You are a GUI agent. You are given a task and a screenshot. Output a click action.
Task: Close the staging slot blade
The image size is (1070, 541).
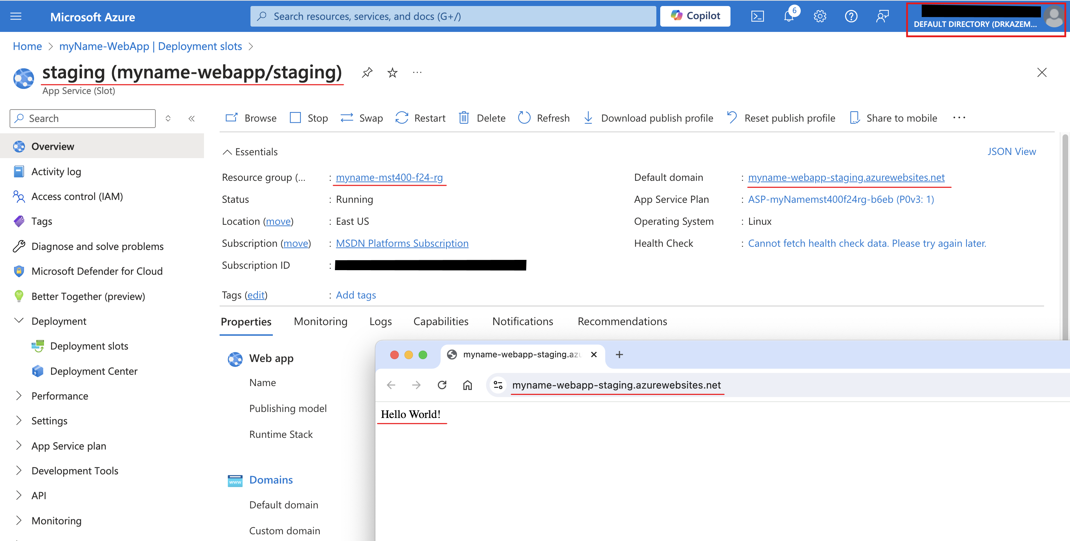pos(1041,73)
